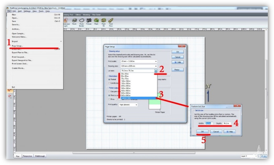
Task: Open the Layer 1 dropdown
Action: [x=249, y=156]
